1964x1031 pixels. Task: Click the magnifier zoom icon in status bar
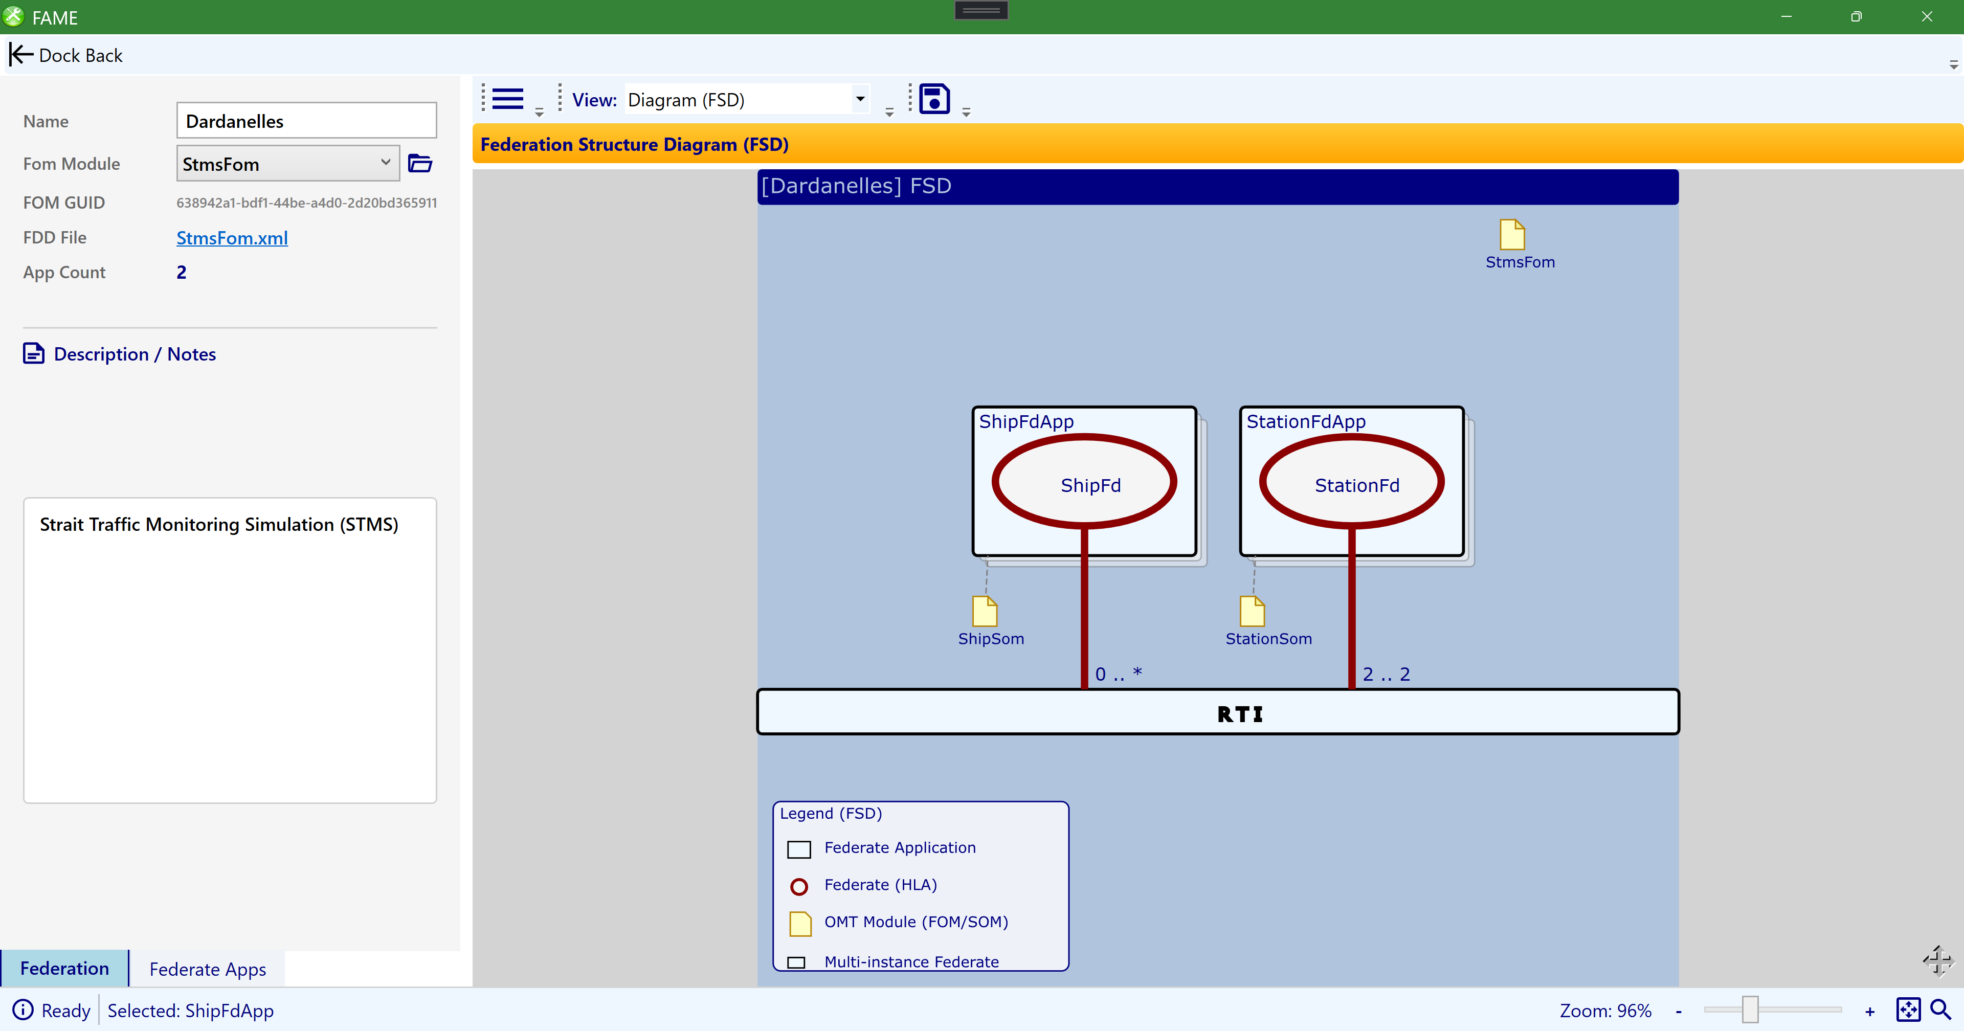[1941, 1010]
